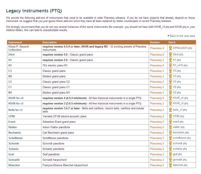Download the bechstein.ptq file link

pyautogui.click(x=181, y=133)
